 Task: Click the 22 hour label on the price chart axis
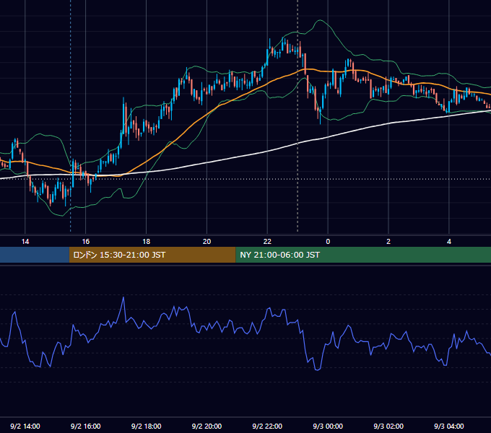(x=267, y=242)
